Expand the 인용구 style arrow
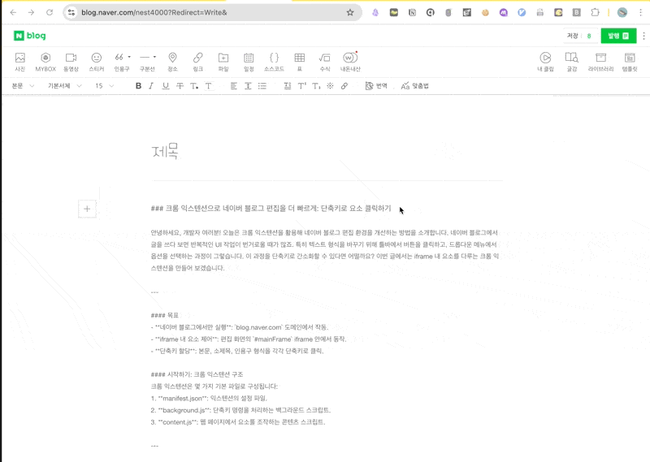Image resolution: width=650 pixels, height=462 pixels. coord(129,57)
